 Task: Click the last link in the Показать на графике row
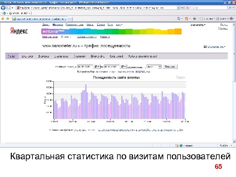pos(174,130)
